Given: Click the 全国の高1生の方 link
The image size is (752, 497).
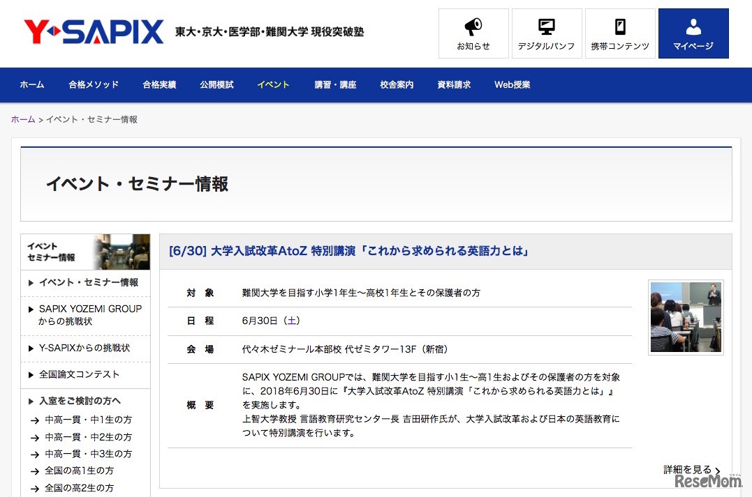Looking at the screenshot, I should [80, 471].
